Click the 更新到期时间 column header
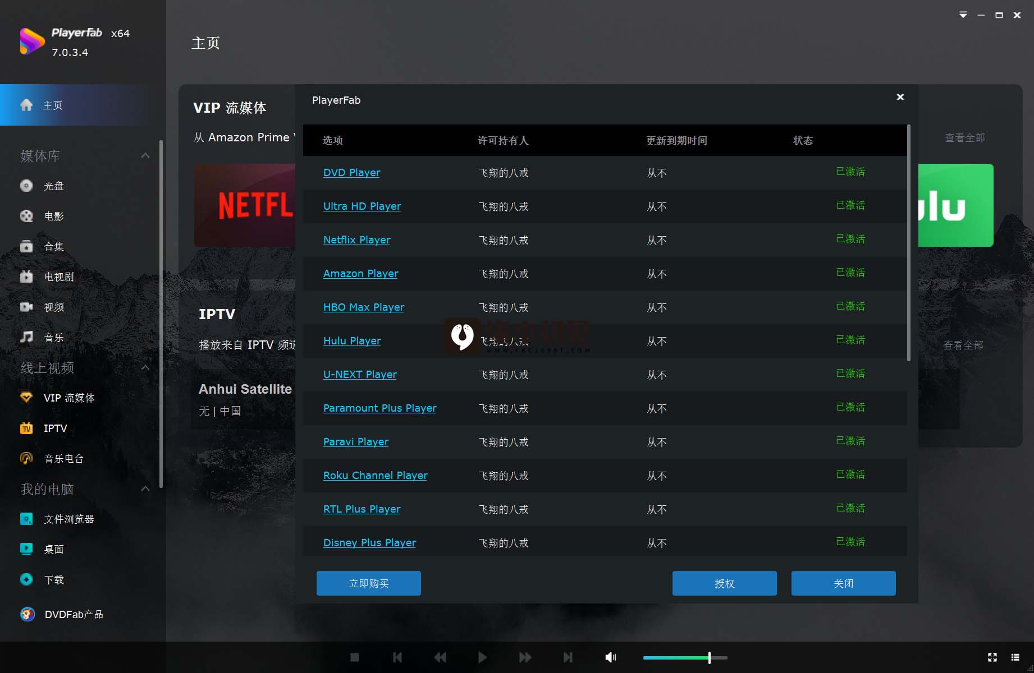 [x=676, y=140]
